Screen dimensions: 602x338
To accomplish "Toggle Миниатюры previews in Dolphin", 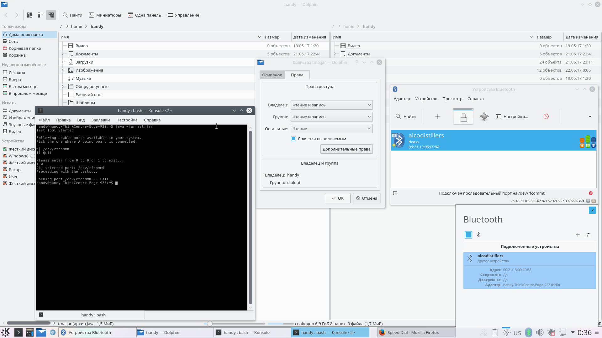I will tap(105, 15).
